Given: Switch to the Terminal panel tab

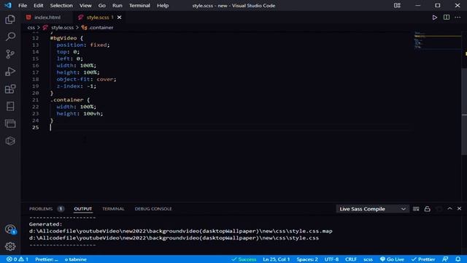Looking at the screenshot, I should (113, 209).
